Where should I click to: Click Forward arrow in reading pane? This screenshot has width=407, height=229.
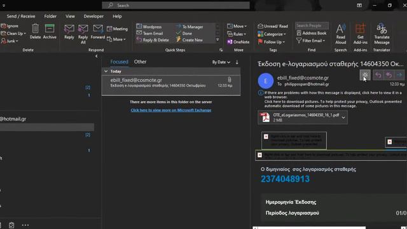coord(399,75)
